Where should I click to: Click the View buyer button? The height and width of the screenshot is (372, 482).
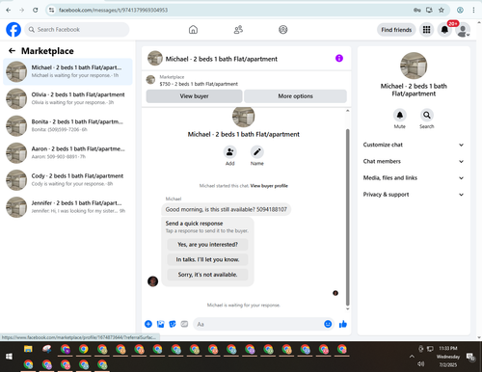194,96
